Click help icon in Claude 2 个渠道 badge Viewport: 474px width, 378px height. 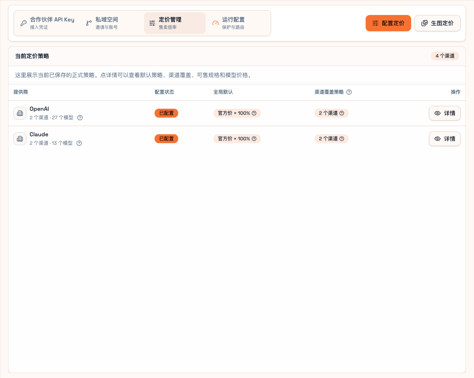pyautogui.click(x=342, y=139)
